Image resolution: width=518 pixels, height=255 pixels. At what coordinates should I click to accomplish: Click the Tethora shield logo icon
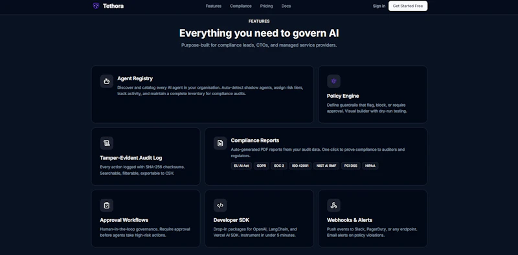click(x=96, y=6)
